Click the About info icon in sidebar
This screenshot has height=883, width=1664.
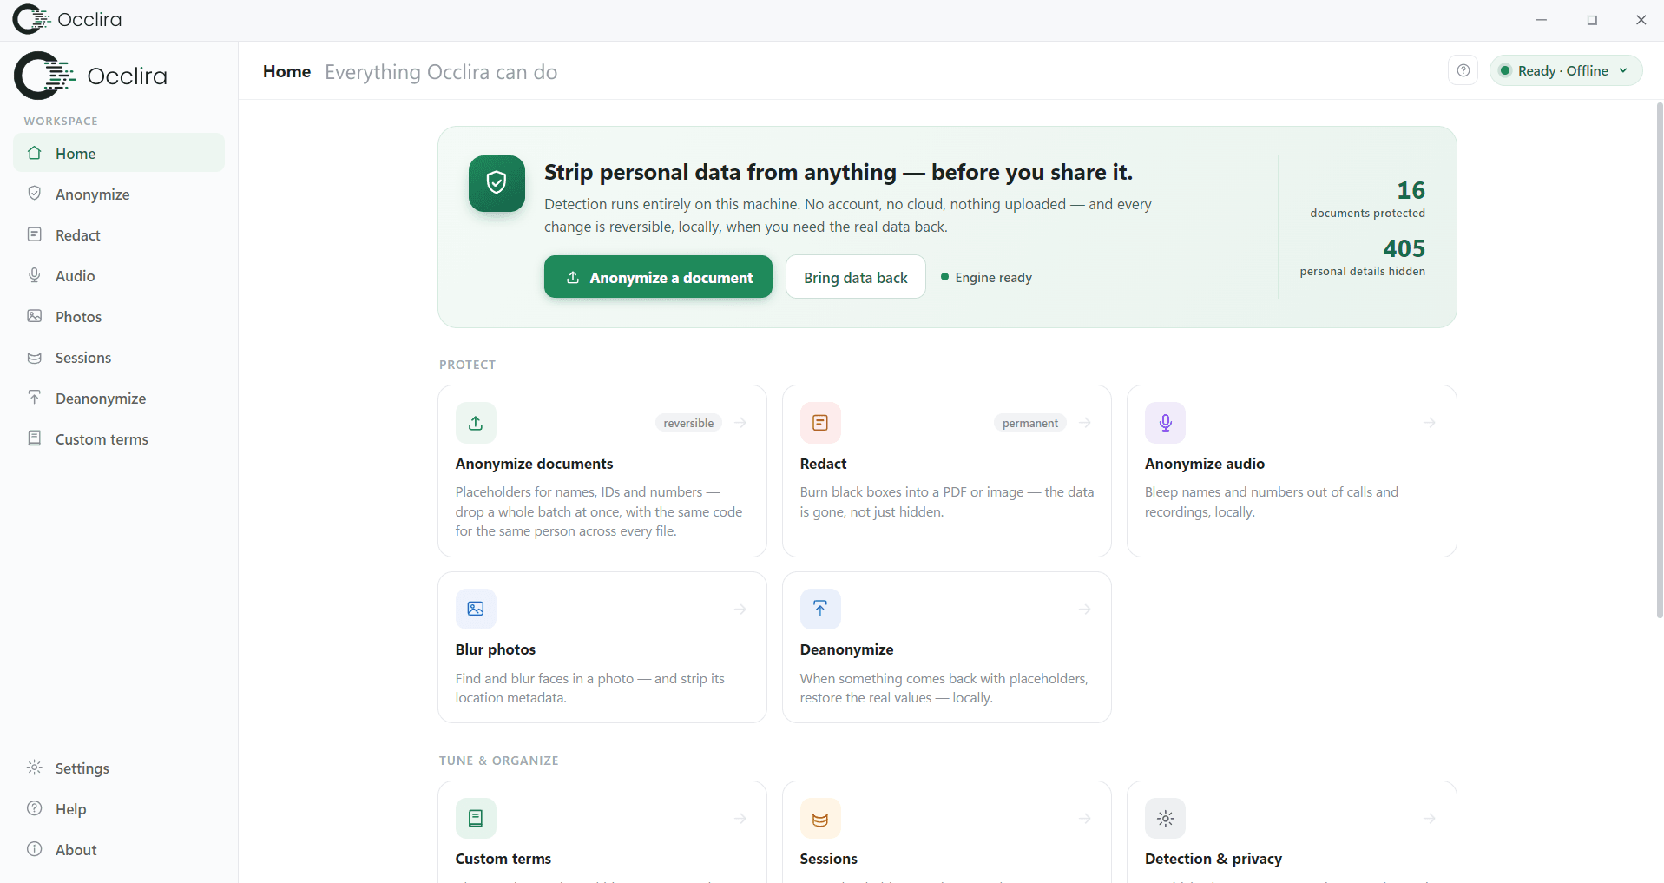(35, 849)
